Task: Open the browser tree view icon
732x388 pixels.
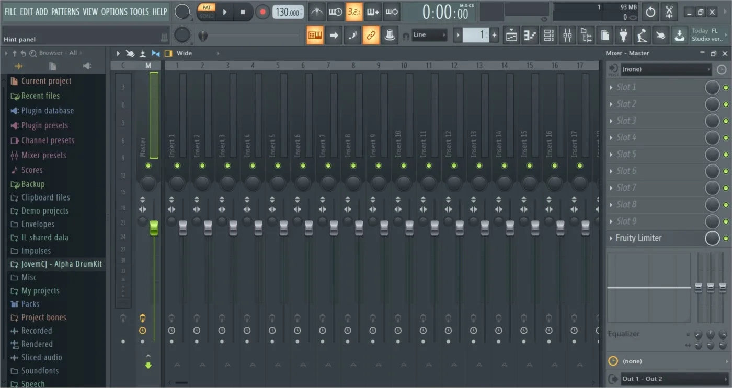Action: (x=586, y=35)
